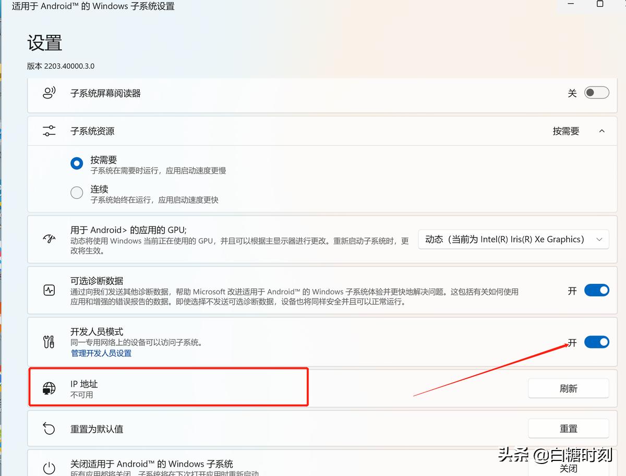Click the subsystem screen reader speaker icon
This screenshot has width=626, height=476.
click(49, 92)
